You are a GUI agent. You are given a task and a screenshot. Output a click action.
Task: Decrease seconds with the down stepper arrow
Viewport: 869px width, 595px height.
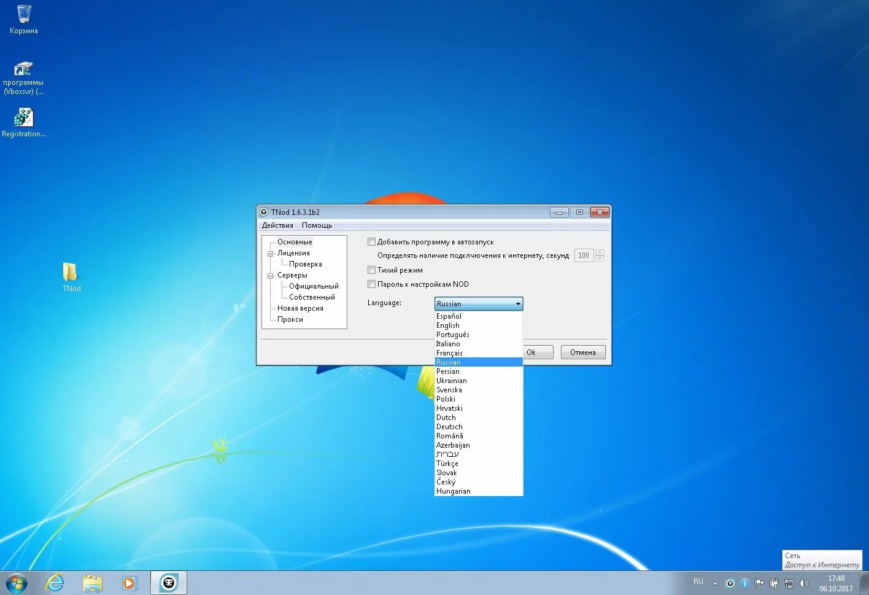click(x=600, y=259)
